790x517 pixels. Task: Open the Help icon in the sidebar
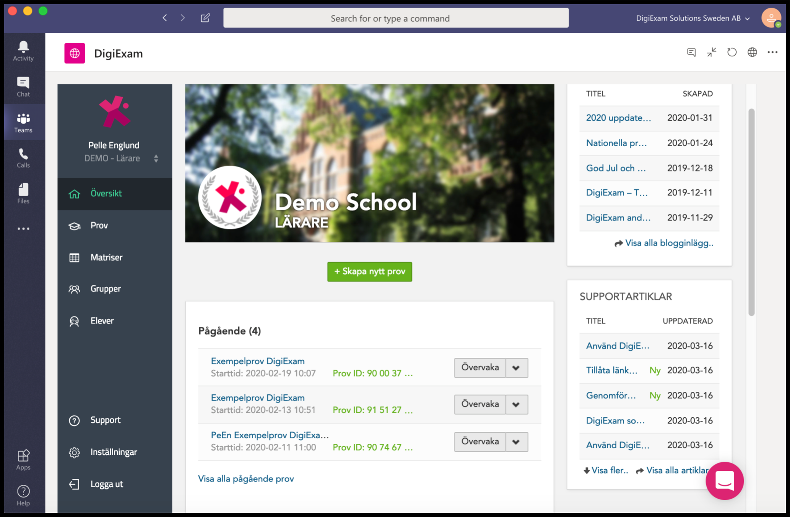[23, 495]
